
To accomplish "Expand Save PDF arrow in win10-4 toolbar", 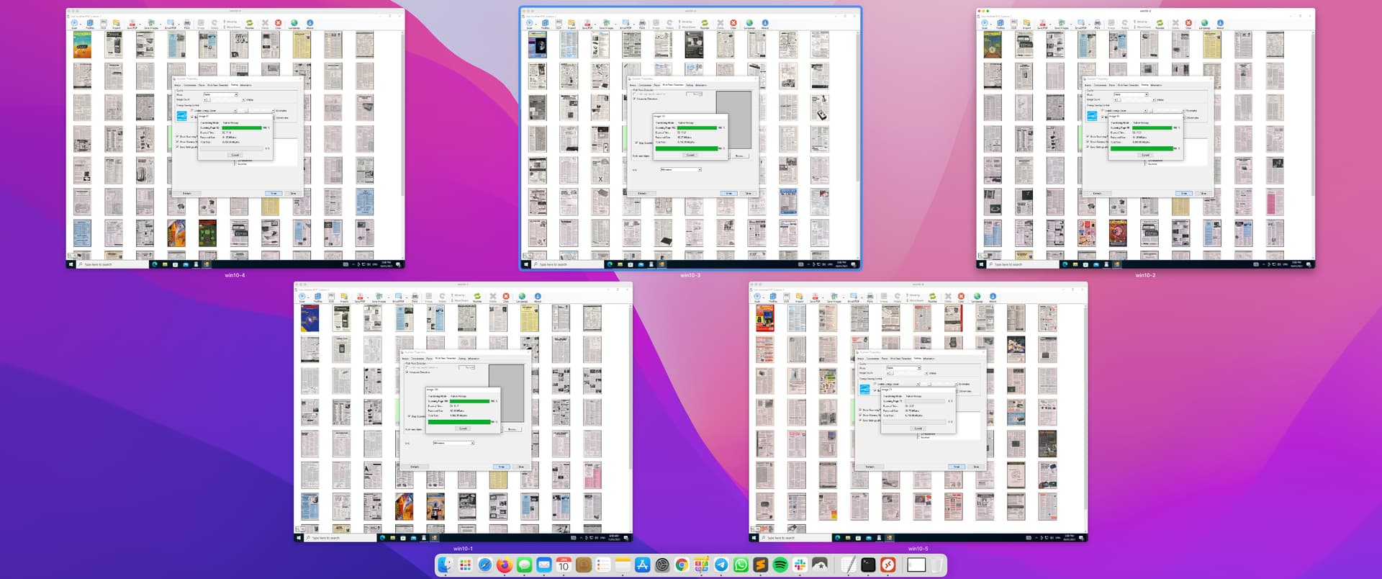I will pyautogui.click(x=140, y=24).
